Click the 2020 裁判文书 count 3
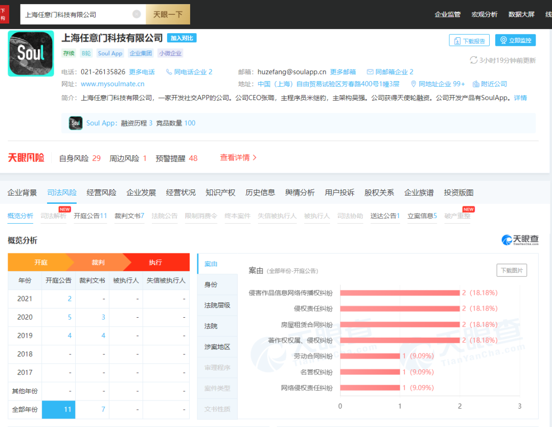 click(103, 317)
